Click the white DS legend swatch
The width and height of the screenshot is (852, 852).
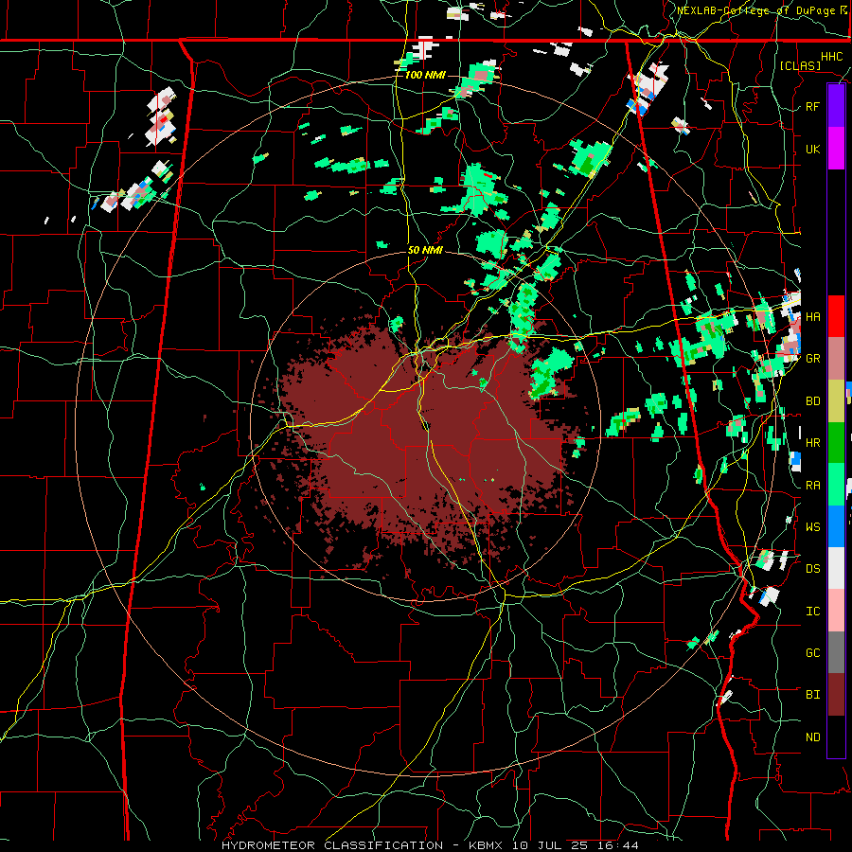point(836,568)
